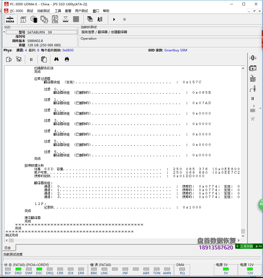Click the log scrollbar down arrow

[243, 236]
